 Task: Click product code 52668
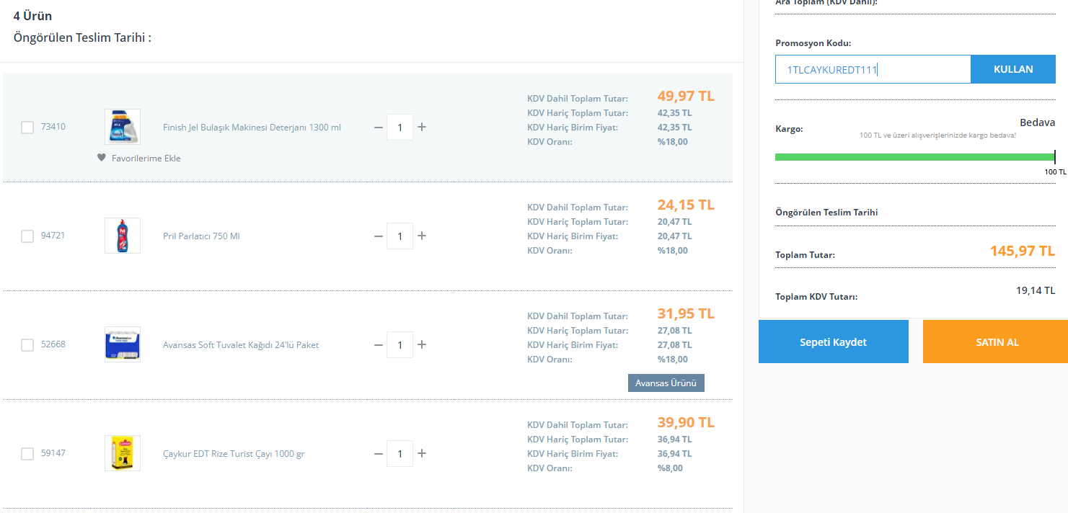53,344
